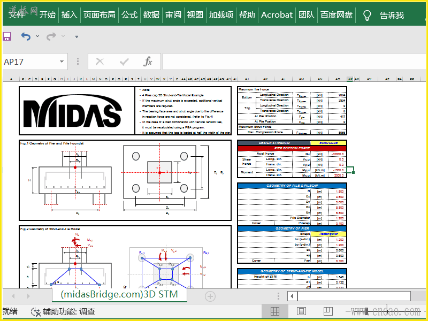This screenshot has height=321, width=428.
Task: Click the formula bar Enter checkmark icon
Action: pyautogui.click(x=124, y=62)
